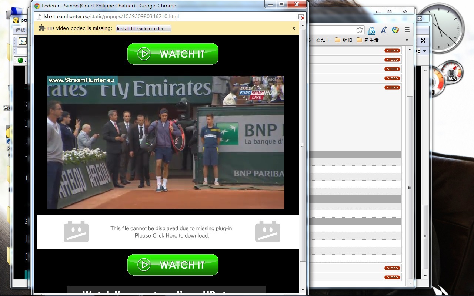Close the Federer popup window
Image resolution: width=474 pixels, height=296 pixels.
tap(297, 4)
